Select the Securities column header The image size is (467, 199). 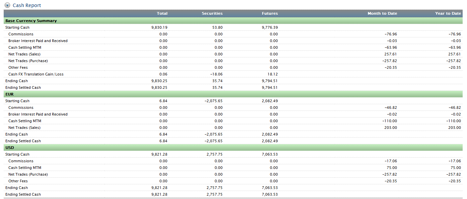coord(212,13)
